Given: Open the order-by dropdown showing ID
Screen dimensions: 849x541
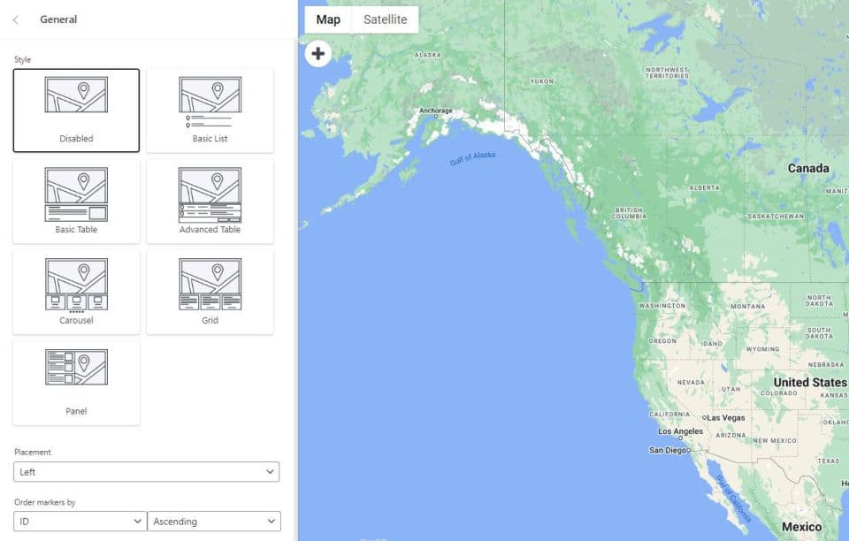Looking at the screenshot, I should point(80,522).
